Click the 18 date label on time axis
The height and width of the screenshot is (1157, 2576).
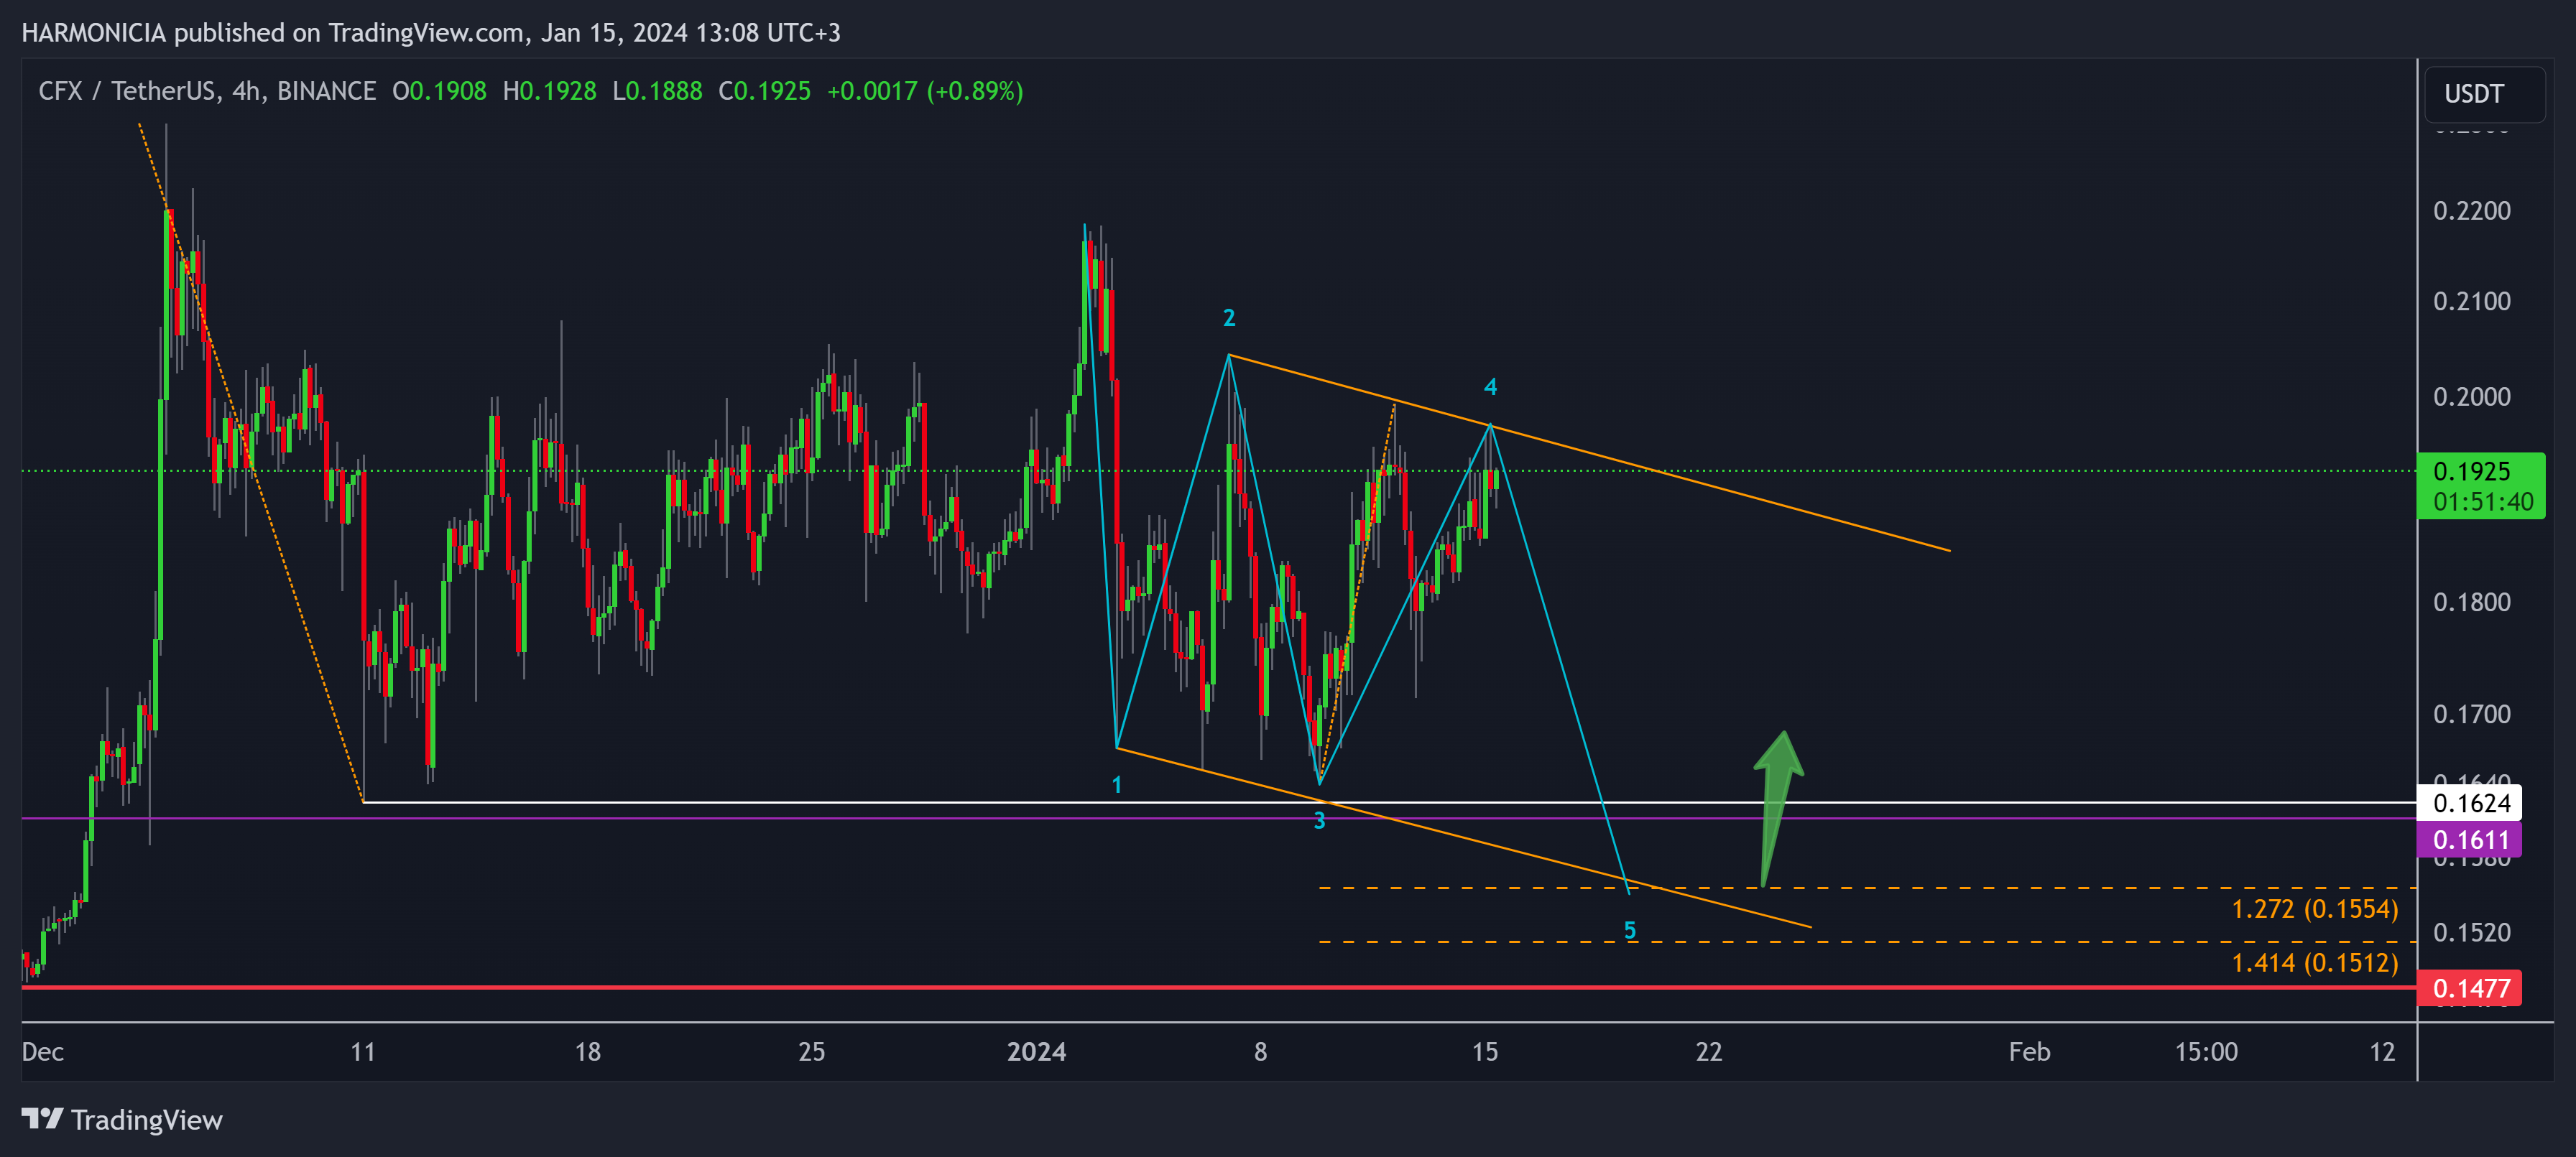coord(587,1052)
